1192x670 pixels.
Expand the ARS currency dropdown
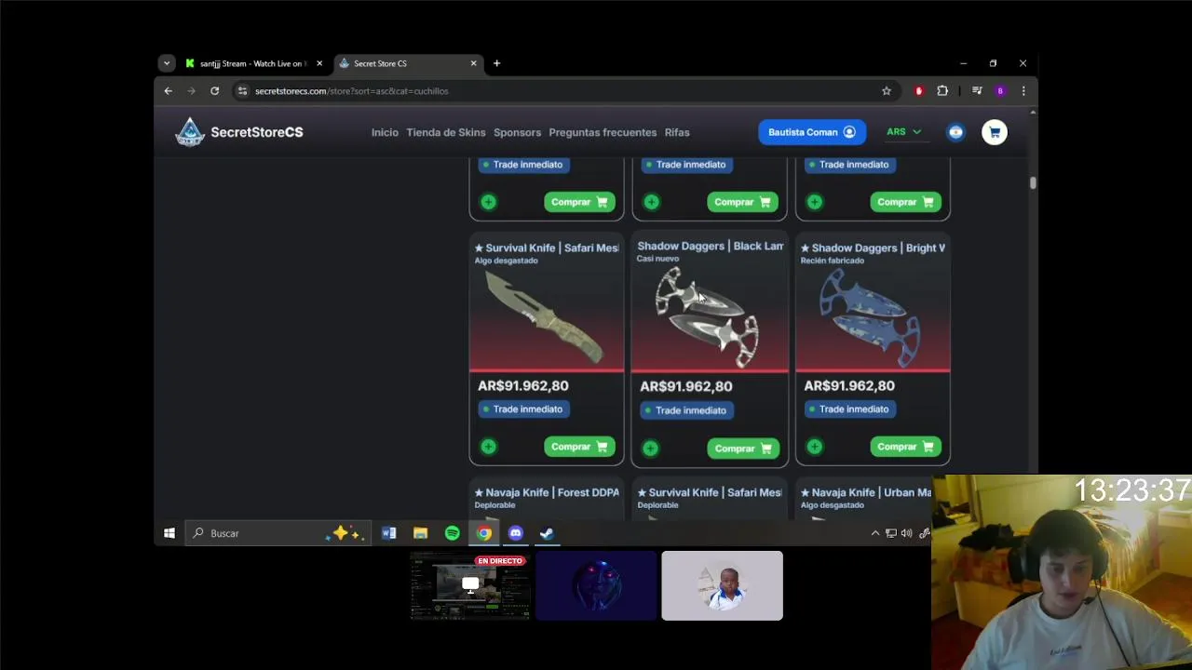pos(904,132)
